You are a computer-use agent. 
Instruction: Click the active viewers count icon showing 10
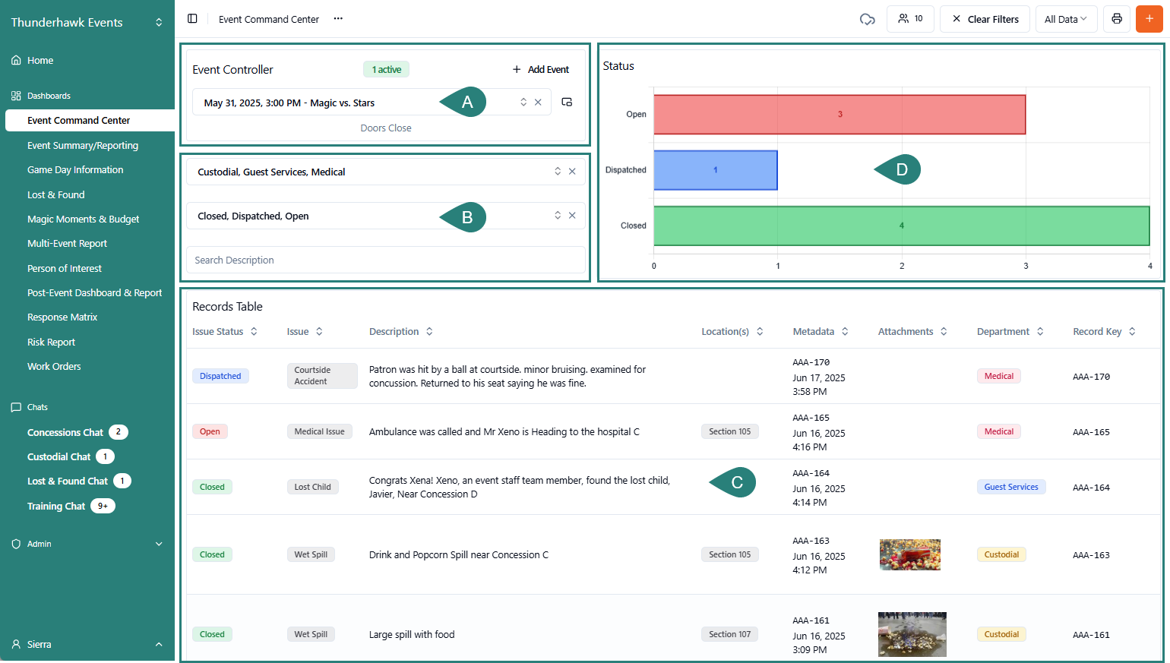pyautogui.click(x=909, y=18)
